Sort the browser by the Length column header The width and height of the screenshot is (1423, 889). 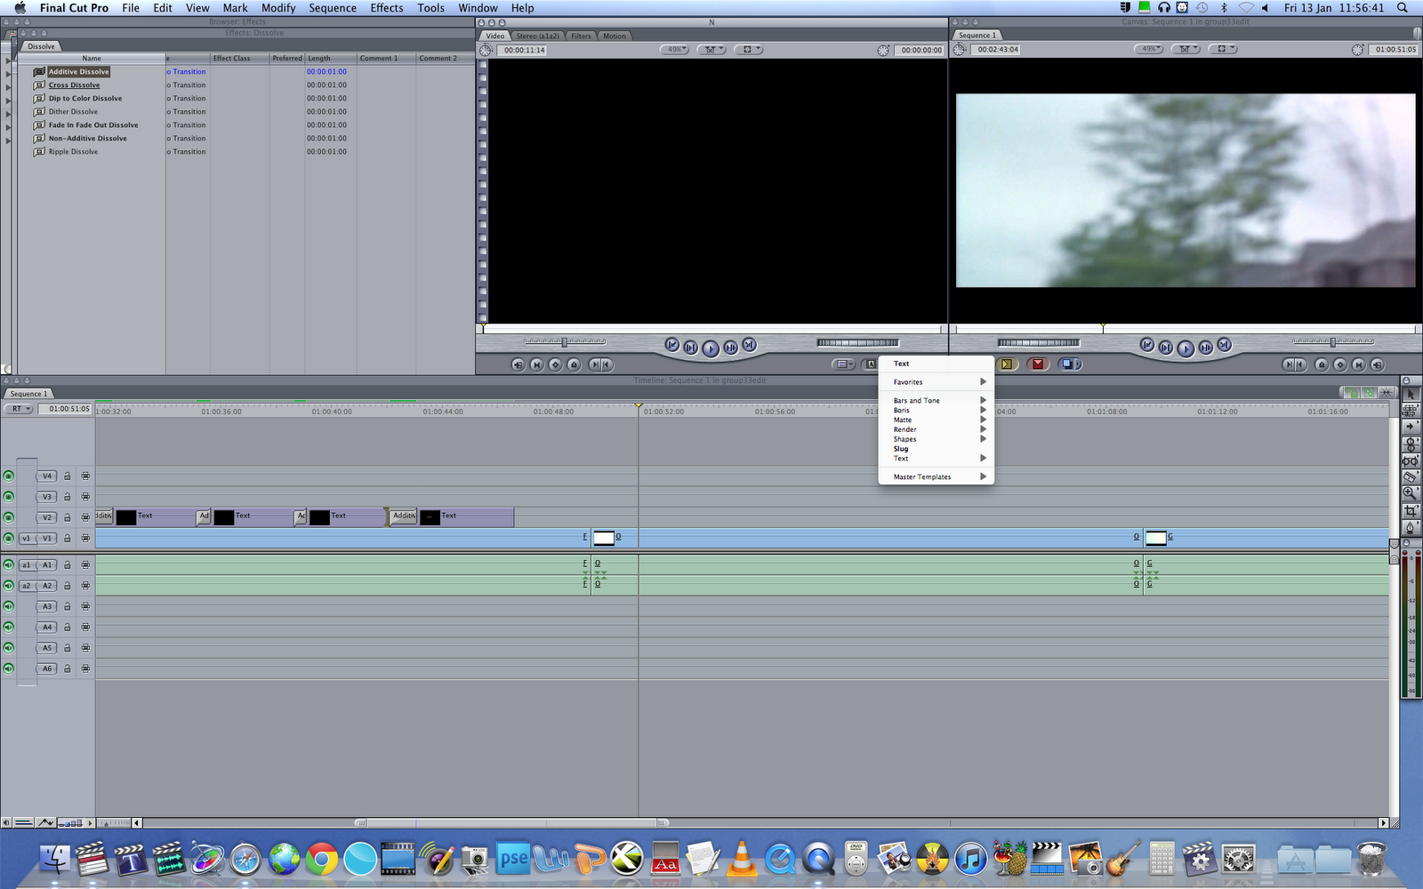[x=331, y=59]
